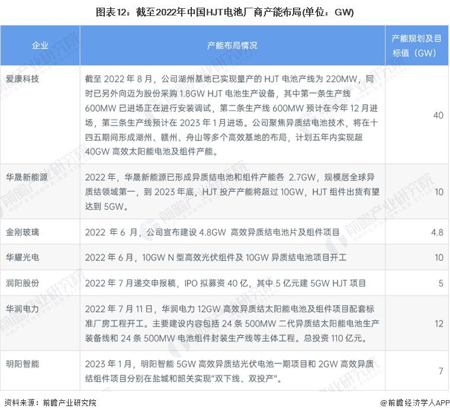Click the capacity value 12 for 华润电力

pyautogui.click(x=439, y=323)
